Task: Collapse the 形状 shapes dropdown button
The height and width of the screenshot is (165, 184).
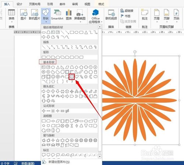Action: [x=46, y=16]
